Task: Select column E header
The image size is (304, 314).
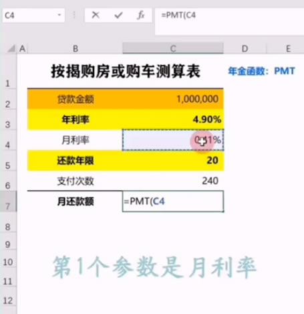Action: coord(288,48)
